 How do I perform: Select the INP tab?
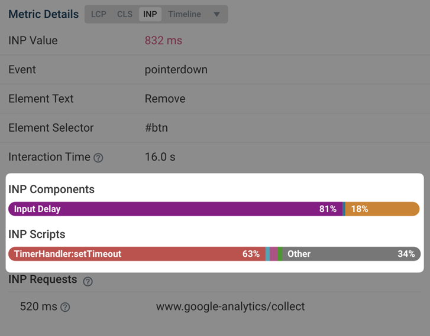(150, 14)
